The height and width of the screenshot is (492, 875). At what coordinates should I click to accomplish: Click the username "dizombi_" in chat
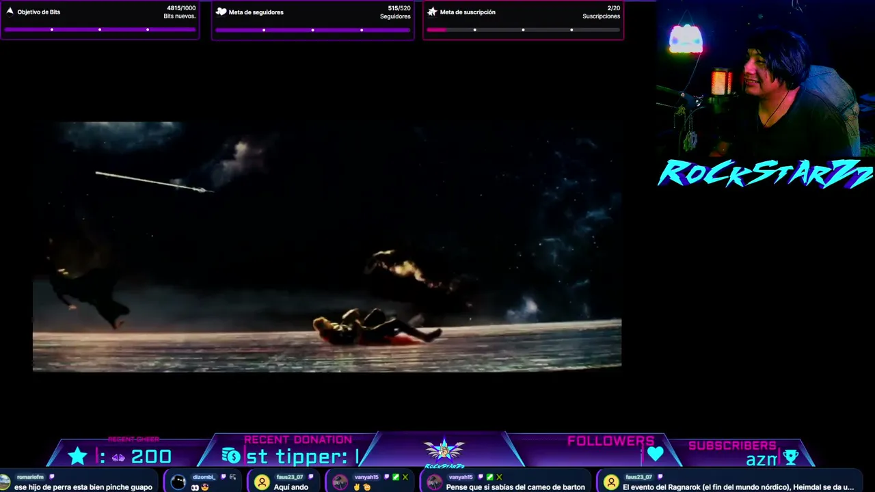coord(204,477)
